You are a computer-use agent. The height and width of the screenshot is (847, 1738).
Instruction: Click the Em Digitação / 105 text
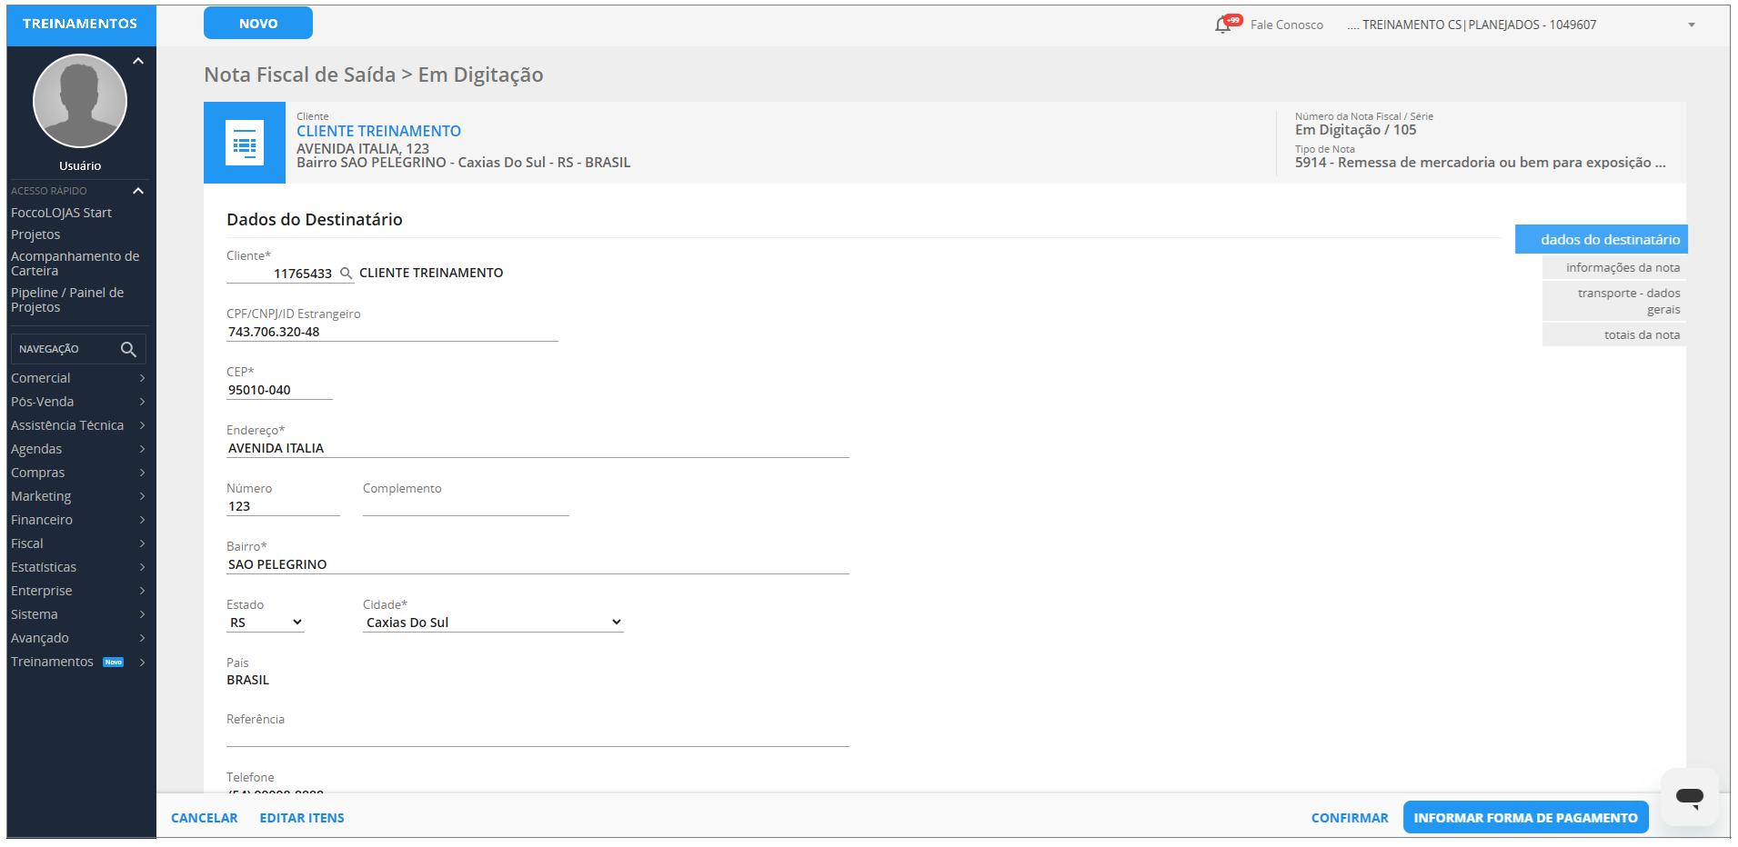click(1355, 130)
